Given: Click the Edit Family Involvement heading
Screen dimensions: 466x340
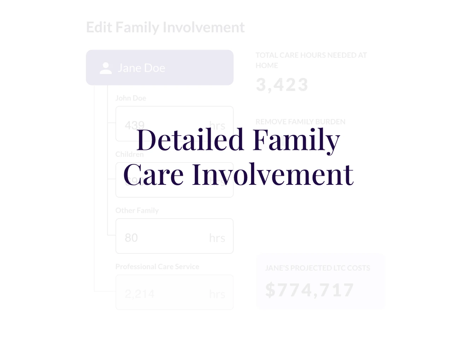Looking at the screenshot, I should [165, 27].
